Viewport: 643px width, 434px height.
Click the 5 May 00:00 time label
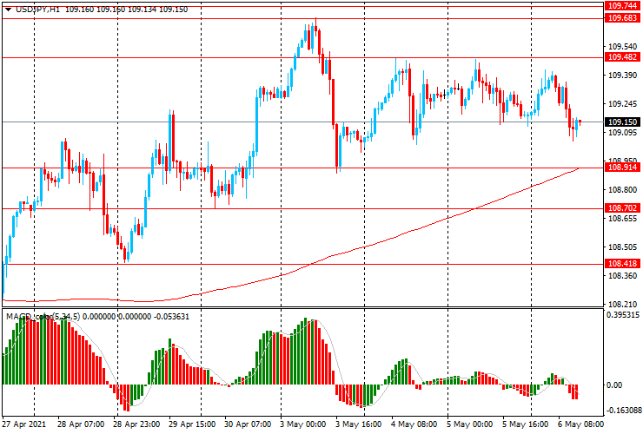point(470,424)
